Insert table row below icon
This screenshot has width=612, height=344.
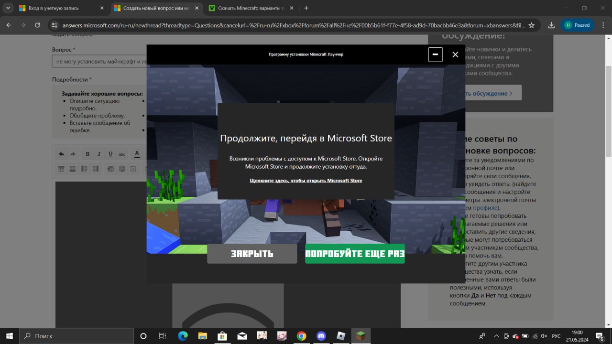(x=73, y=169)
